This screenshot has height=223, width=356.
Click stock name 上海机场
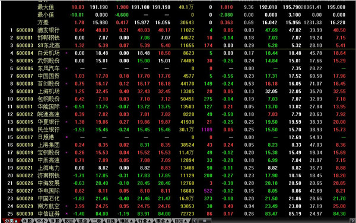click(x=49, y=92)
